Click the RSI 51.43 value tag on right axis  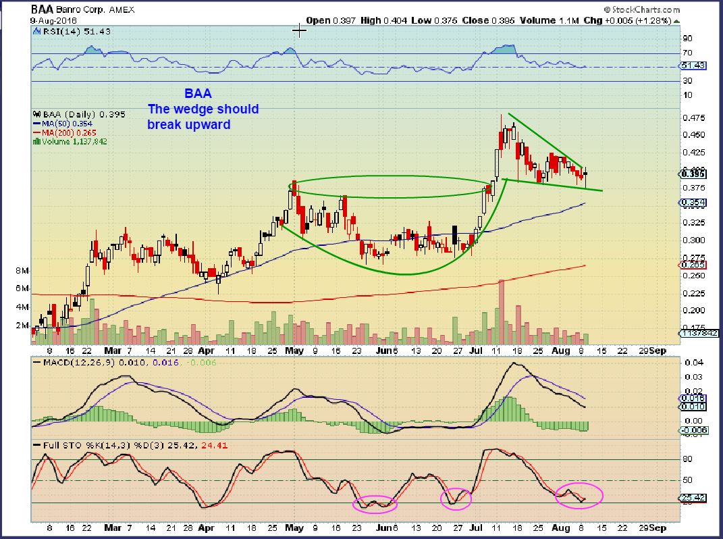tap(693, 66)
